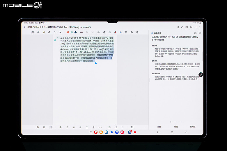227x151 pixels.
Task: Tap the 取代 (replace) button
Action: 176,127
